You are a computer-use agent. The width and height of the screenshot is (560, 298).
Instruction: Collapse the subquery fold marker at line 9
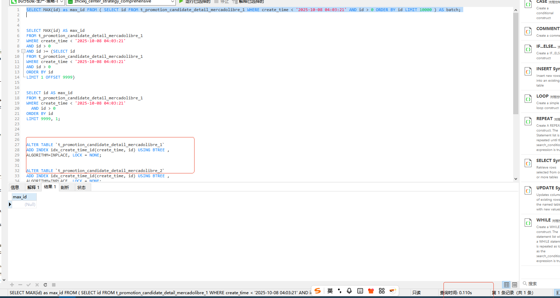point(23,51)
